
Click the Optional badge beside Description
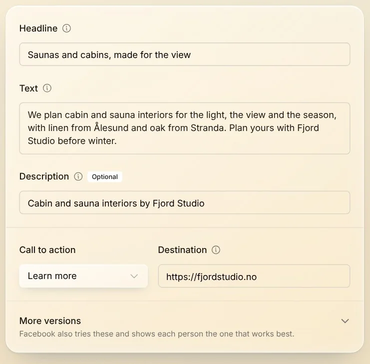click(x=105, y=177)
